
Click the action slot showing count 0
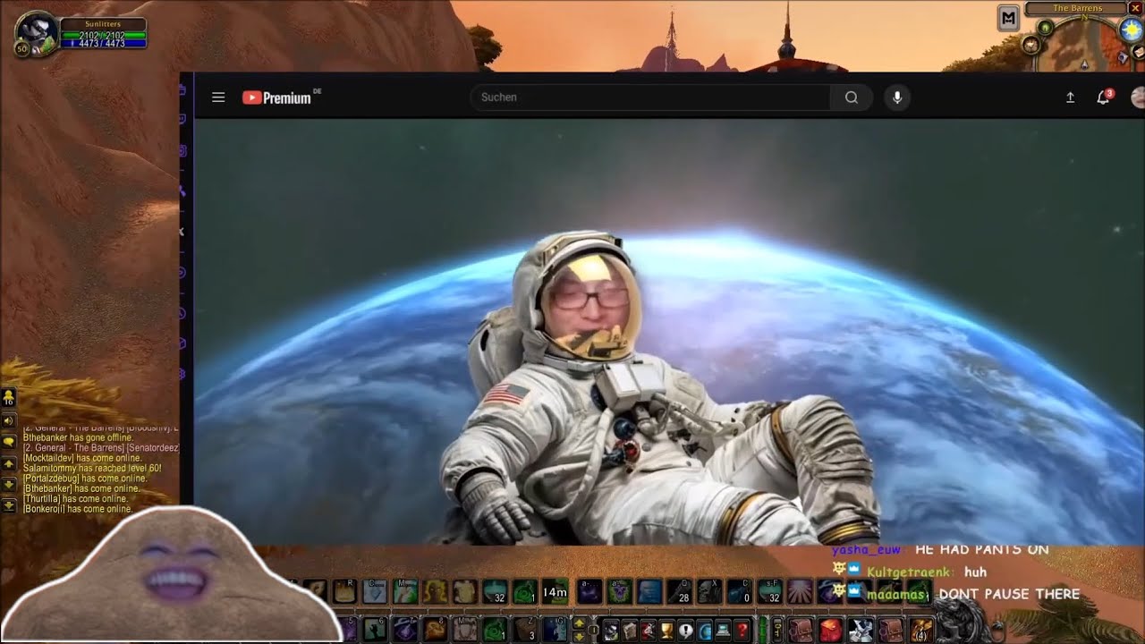click(x=740, y=591)
